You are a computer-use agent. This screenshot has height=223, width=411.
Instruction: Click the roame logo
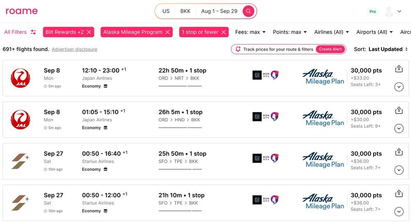(x=21, y=11)
